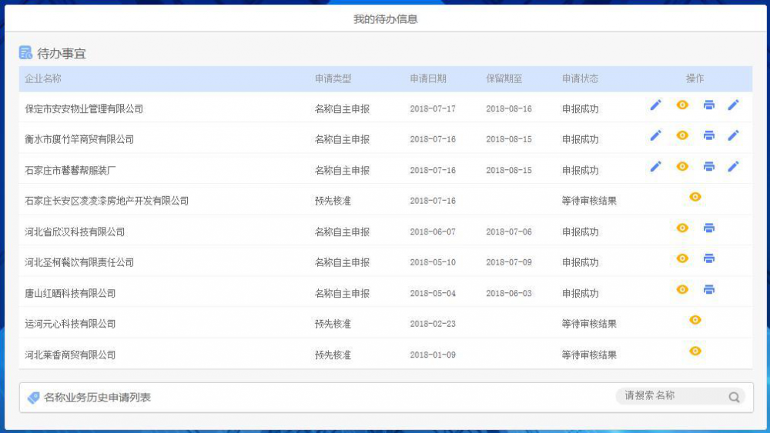
Task: Click the printer icon for 唐山红晒科技有限公司
Action: [x=708, y=290]
